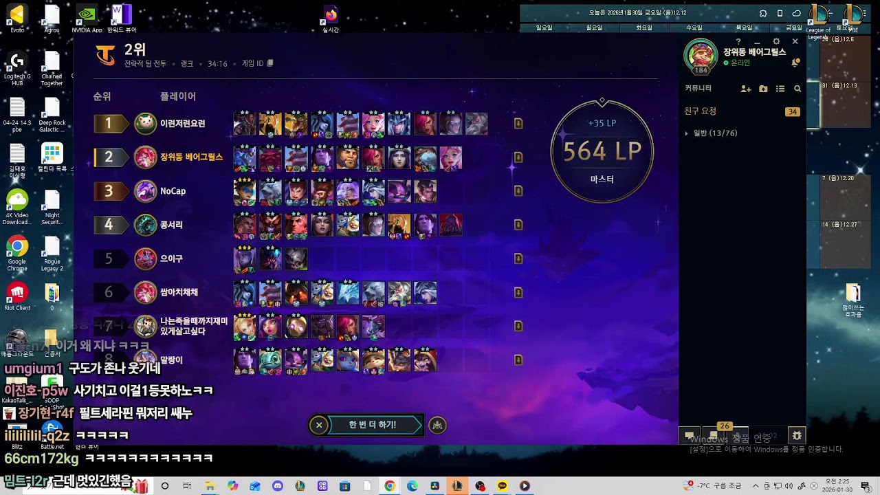Show hidden system tray icons chevron

pyautogui.click(x=756, y=486)
